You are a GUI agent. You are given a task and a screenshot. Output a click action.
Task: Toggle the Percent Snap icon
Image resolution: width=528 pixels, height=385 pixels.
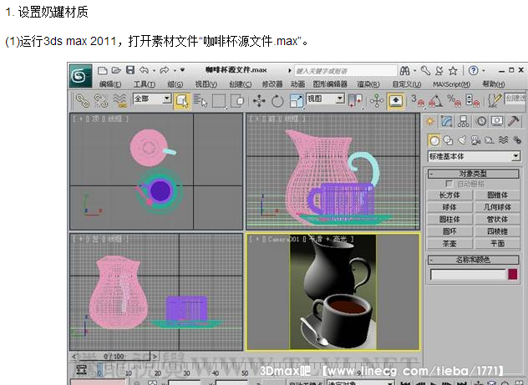(x=454, y=100)
